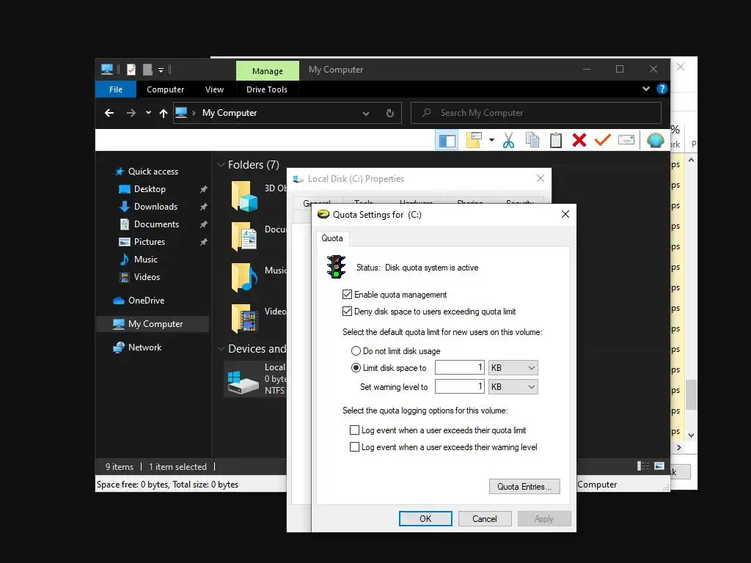Click the red X Delete icon
Image resolution: width=751 pixels, height=563 pixels.
point(579,140)
